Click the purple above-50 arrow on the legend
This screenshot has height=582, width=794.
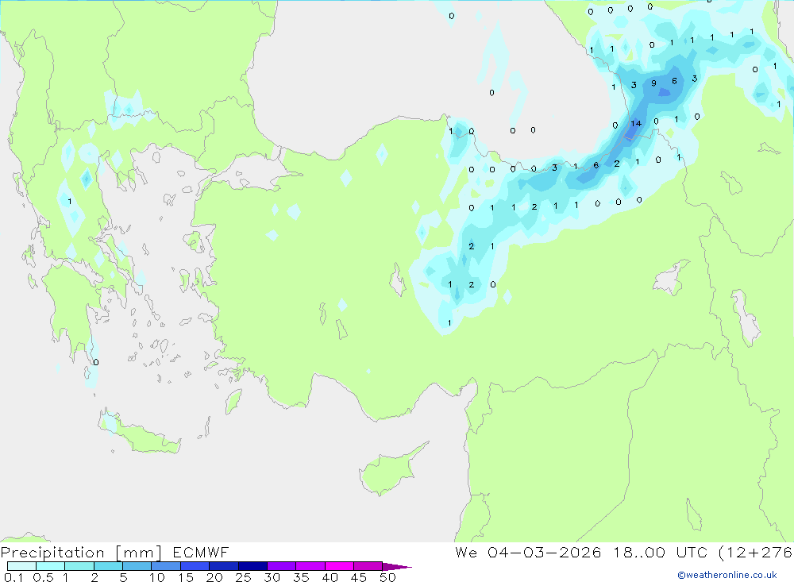pyautogui.click(x=397, y=567)
